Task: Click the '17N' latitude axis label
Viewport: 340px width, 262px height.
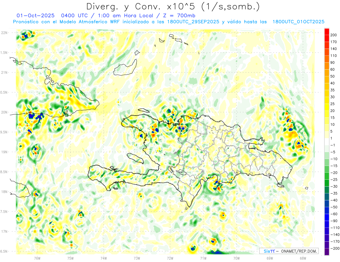Action: click(x=5, y=231)
